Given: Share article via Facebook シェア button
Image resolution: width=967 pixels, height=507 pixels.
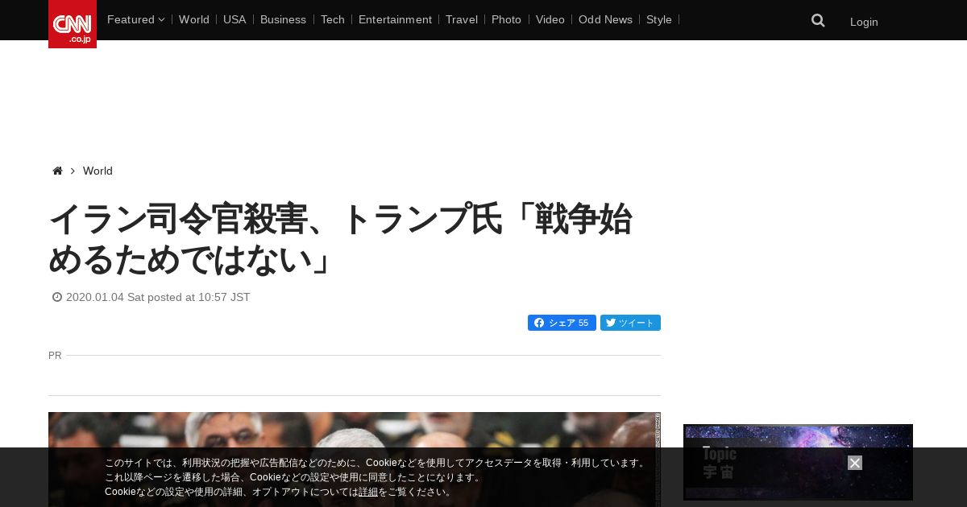Looking at the screenshot, I should 562,323.
